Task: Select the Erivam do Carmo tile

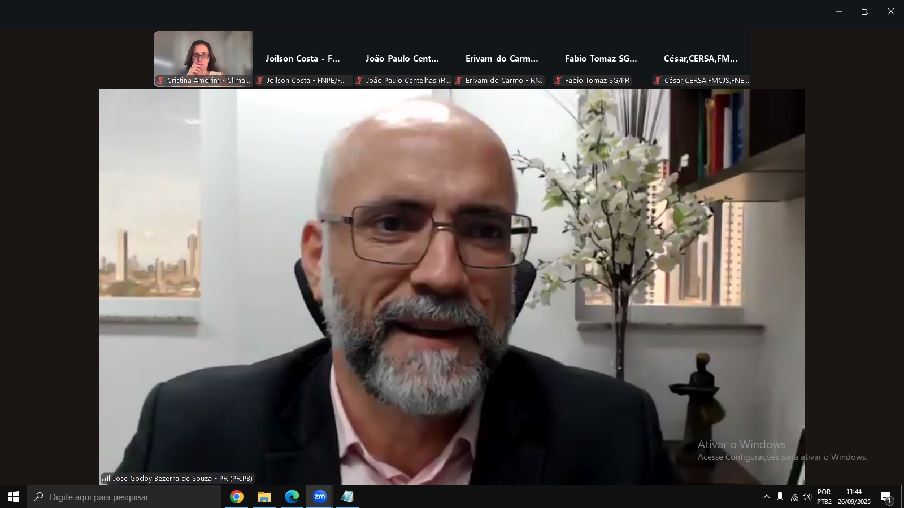Action: 502,59
